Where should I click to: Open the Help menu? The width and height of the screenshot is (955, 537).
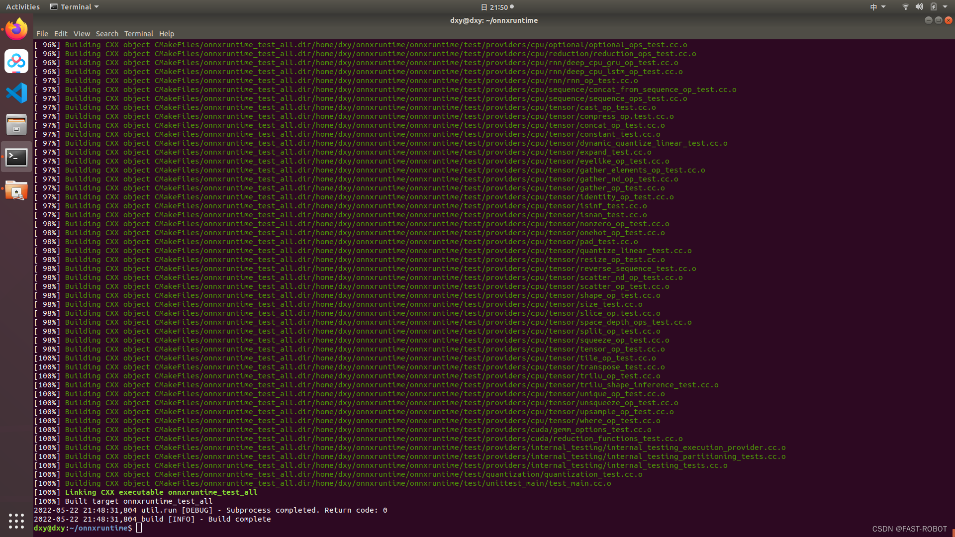[x=167, y=34]
